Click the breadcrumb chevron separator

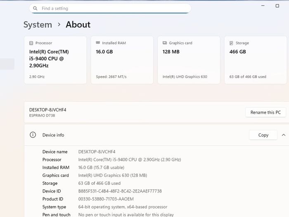[59, 24]
